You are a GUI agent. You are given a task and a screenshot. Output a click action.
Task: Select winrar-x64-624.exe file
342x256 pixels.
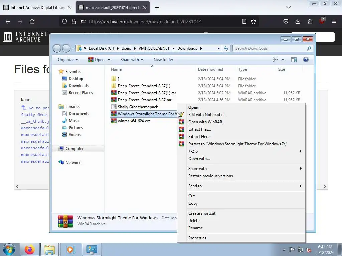click(x=134, y=121)
